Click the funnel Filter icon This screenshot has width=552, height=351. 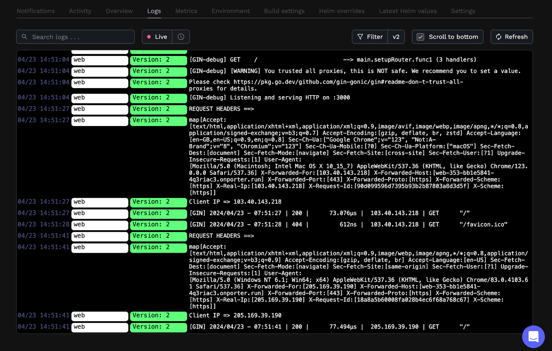click(x=360, y=37)
